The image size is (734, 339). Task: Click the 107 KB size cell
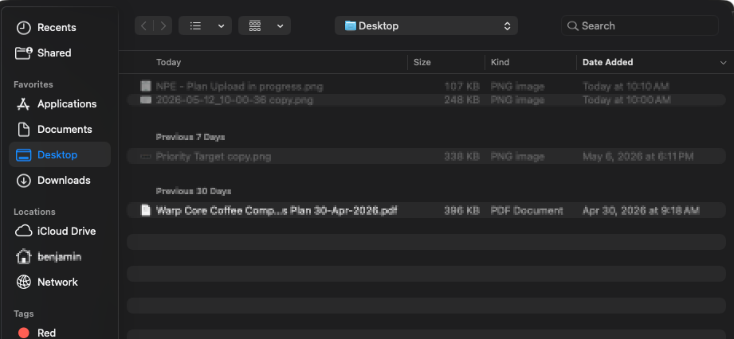461,87
